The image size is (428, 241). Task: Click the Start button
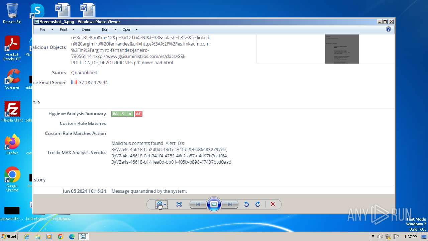(9, 236)
